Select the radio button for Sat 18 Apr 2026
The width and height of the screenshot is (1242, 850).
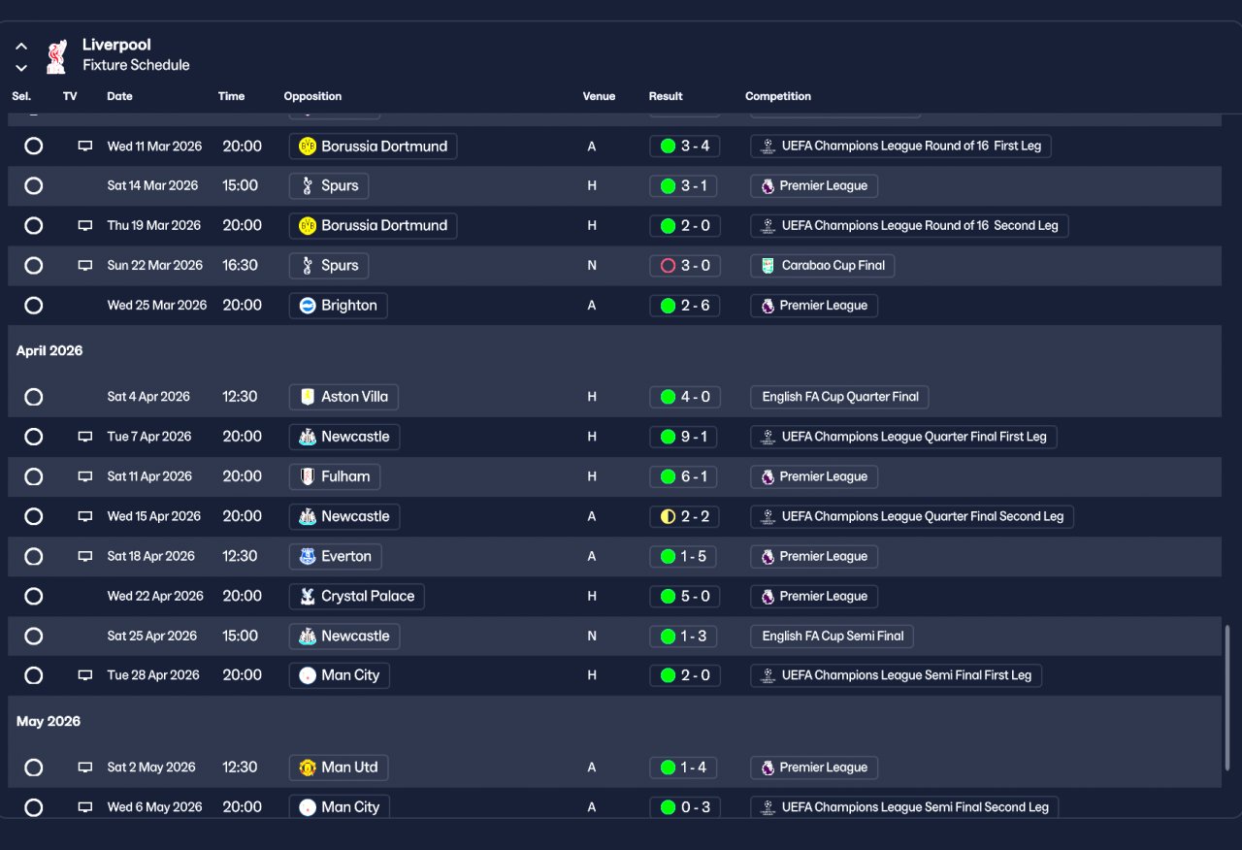point(34,557)
